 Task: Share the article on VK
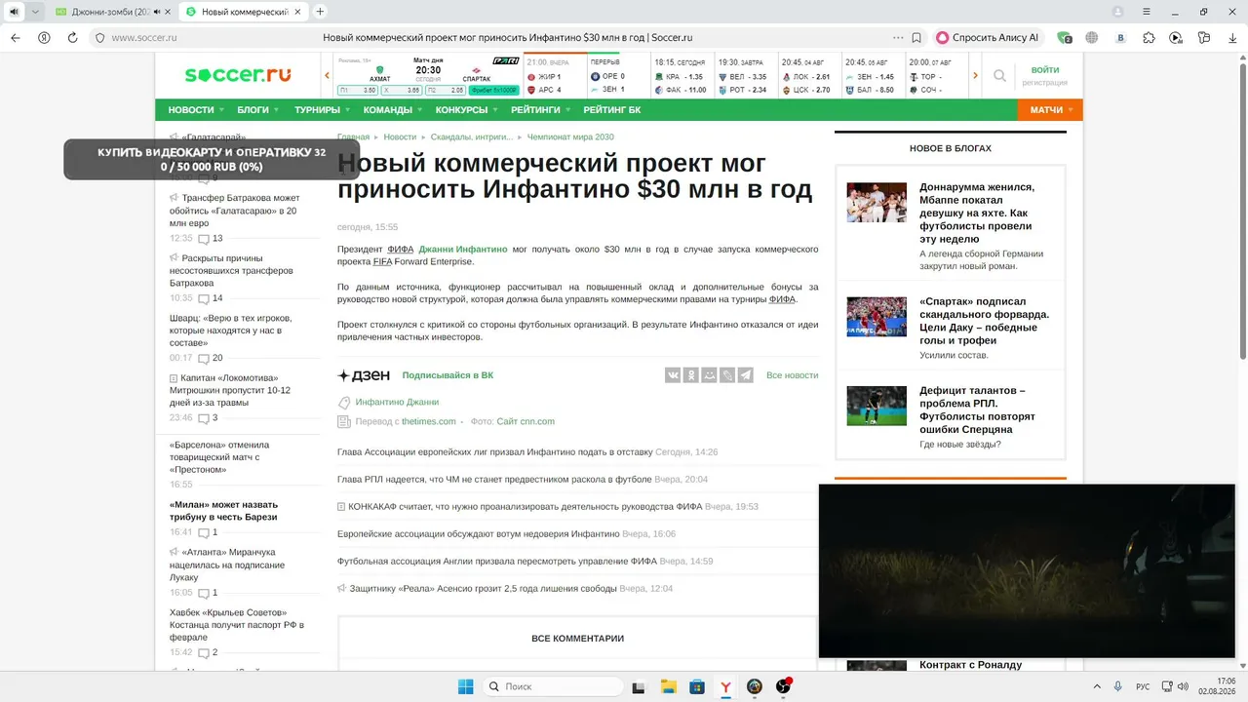(673, 375)
